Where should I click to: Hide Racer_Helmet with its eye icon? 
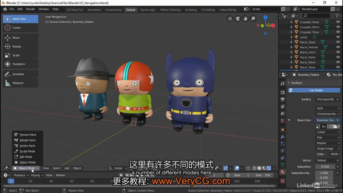338,47
